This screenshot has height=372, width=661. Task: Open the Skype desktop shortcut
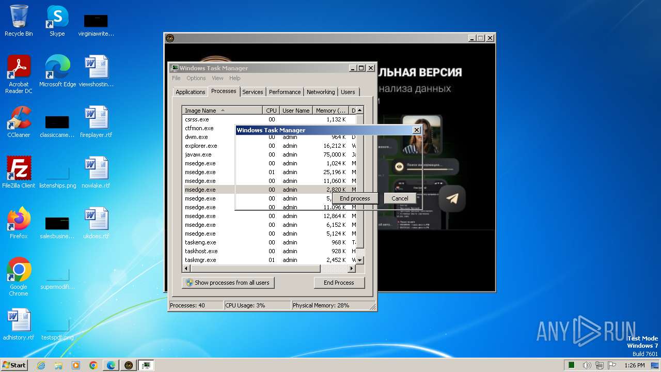pos(57,21)
